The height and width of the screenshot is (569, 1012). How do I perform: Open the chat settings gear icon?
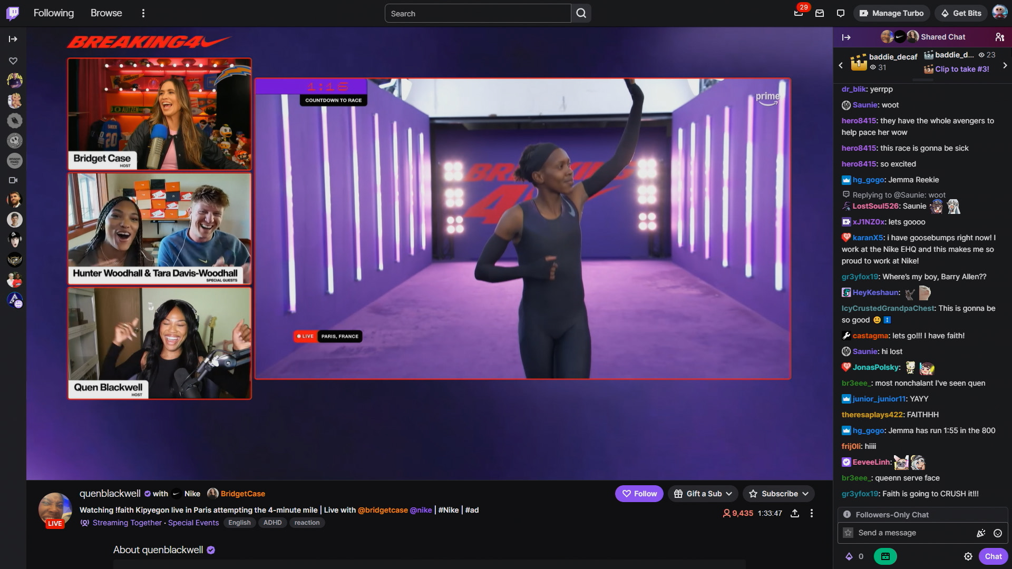click(968, 556)
